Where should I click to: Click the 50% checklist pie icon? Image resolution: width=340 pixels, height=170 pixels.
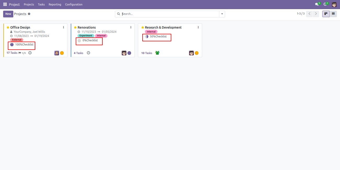click(147, 37)
